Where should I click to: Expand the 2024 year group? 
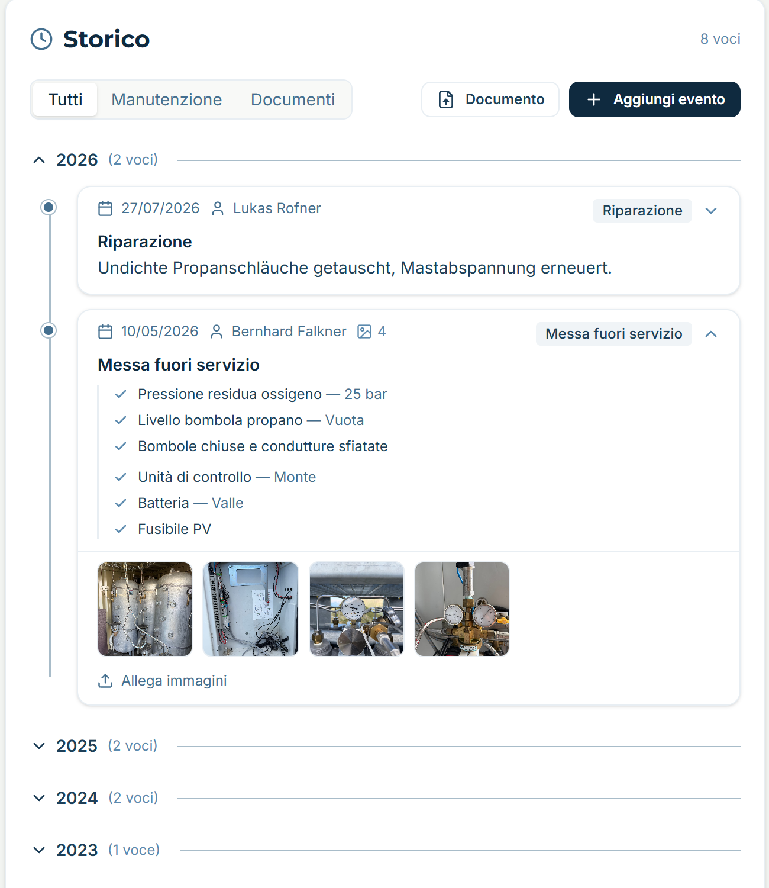tap(39, 798)
